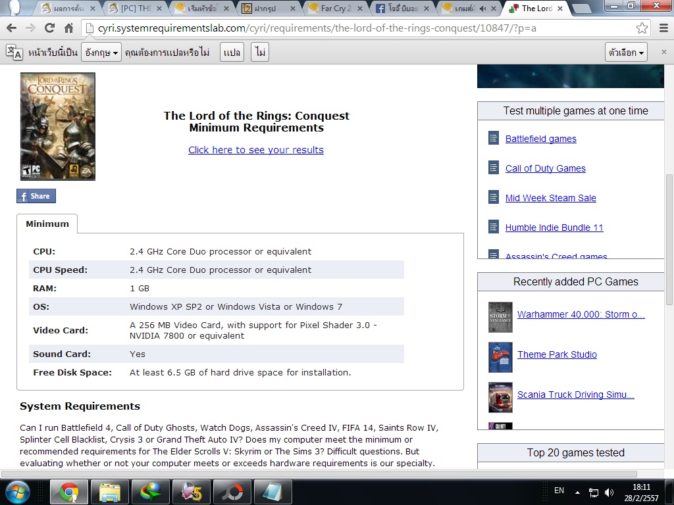Click the EN language indicator

559,491
